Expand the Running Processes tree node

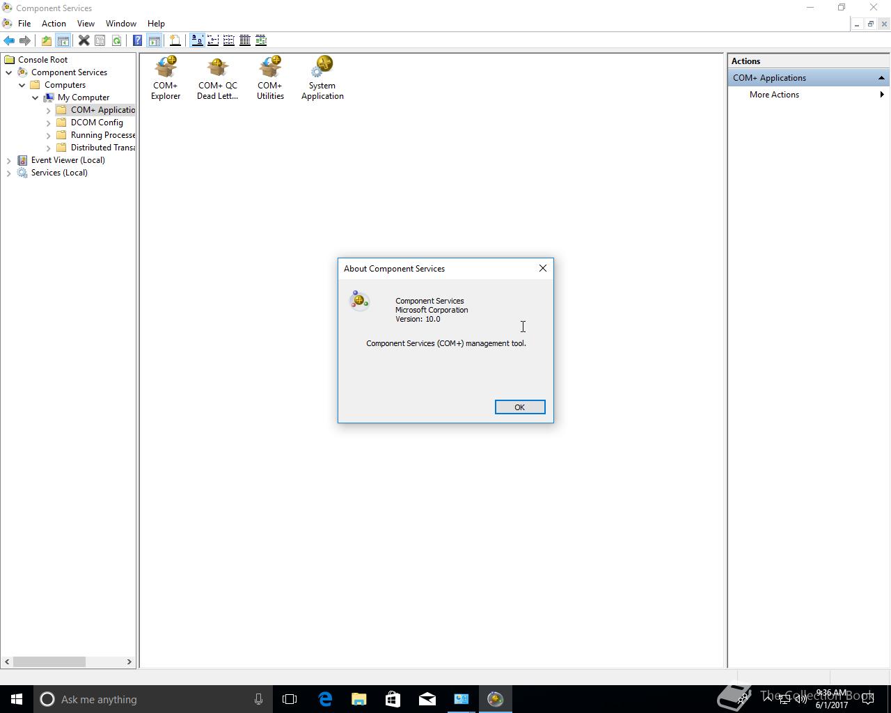[x=49, y=135]
